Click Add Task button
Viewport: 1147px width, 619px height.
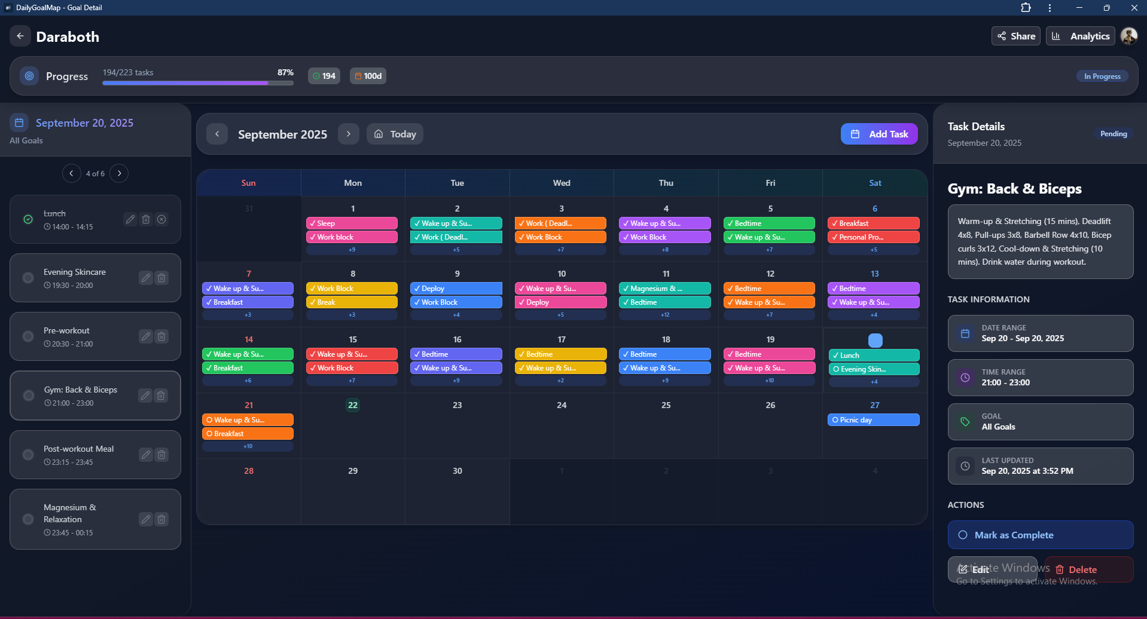point(879,134)
